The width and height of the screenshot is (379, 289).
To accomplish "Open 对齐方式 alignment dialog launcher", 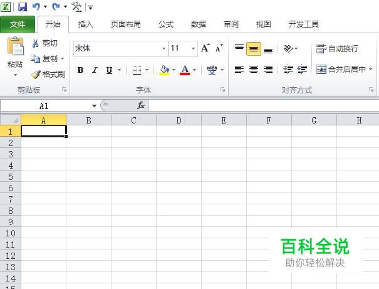I will (x=371, y=90).
